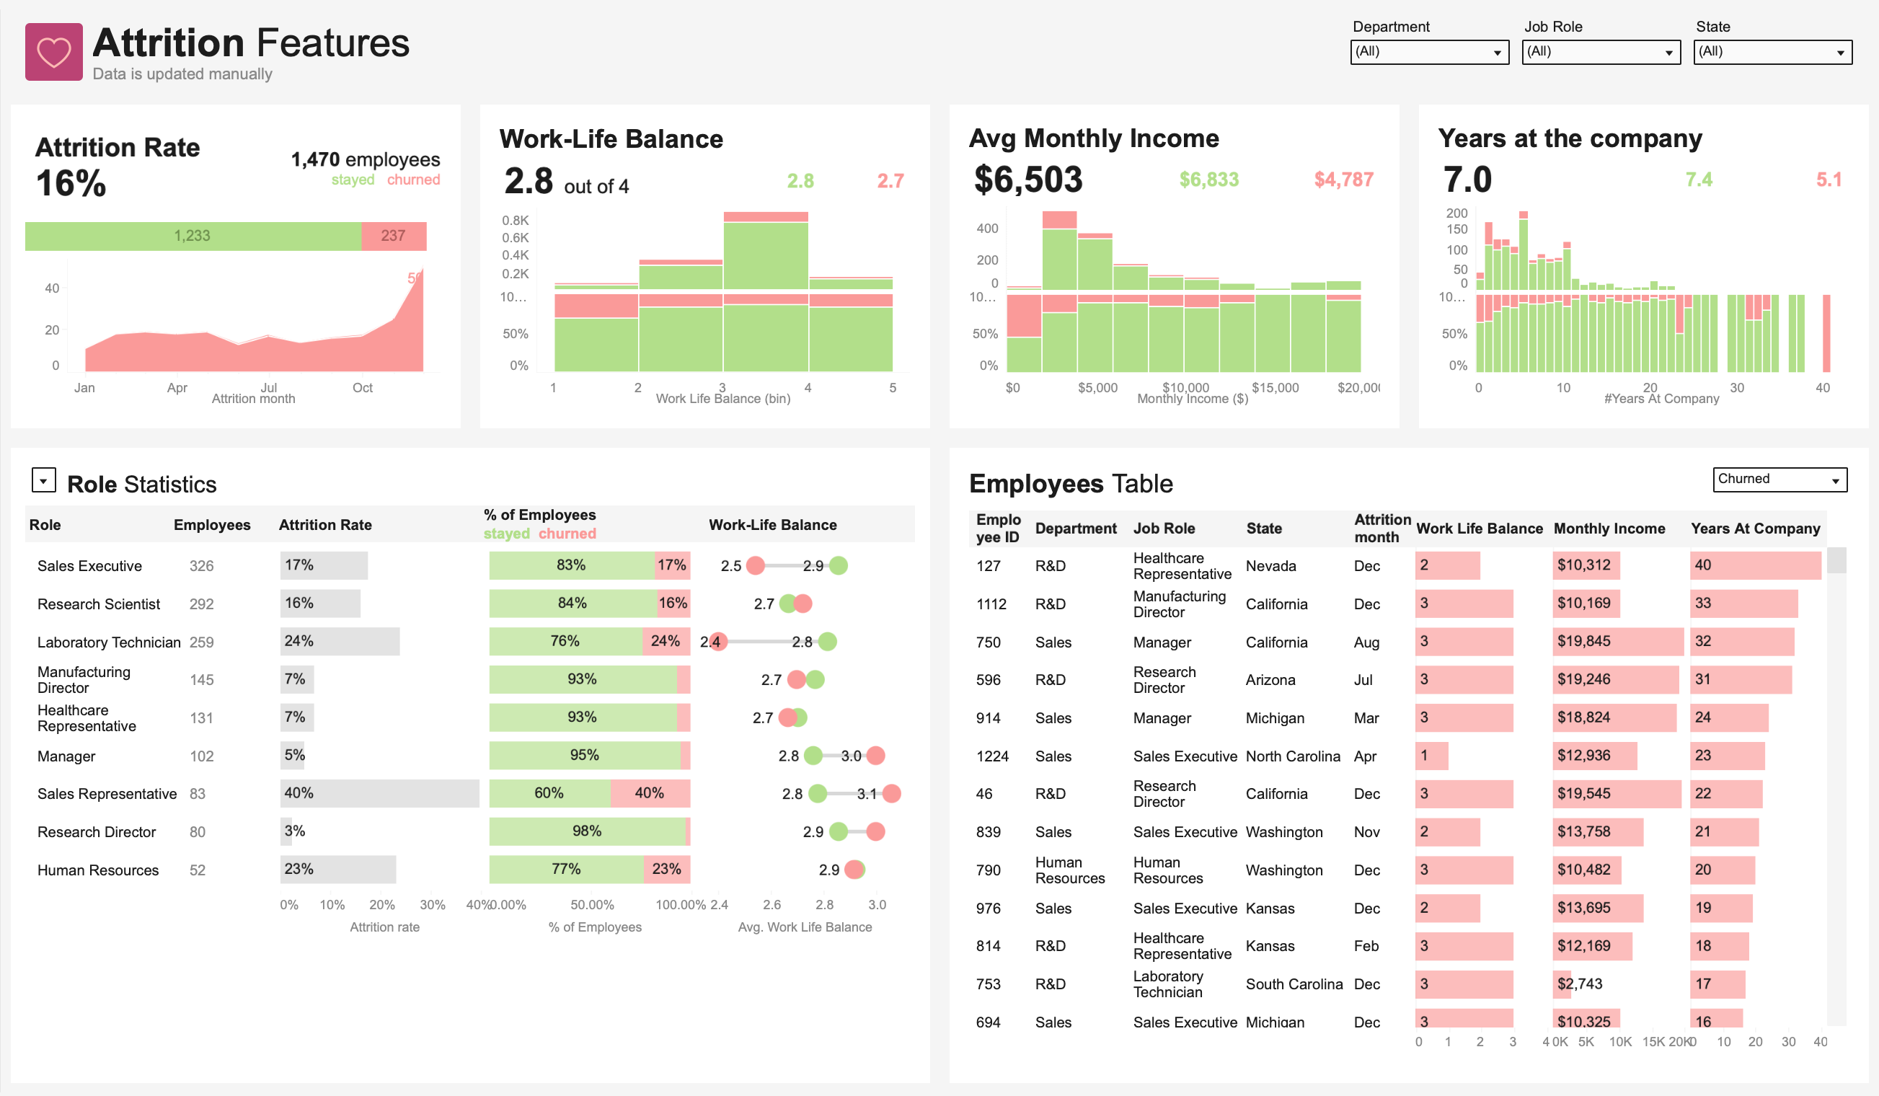Open the Churned selector in Employees Table
The width and height of the screenshot is (1879, 1096).
[x=1778, y=479]
